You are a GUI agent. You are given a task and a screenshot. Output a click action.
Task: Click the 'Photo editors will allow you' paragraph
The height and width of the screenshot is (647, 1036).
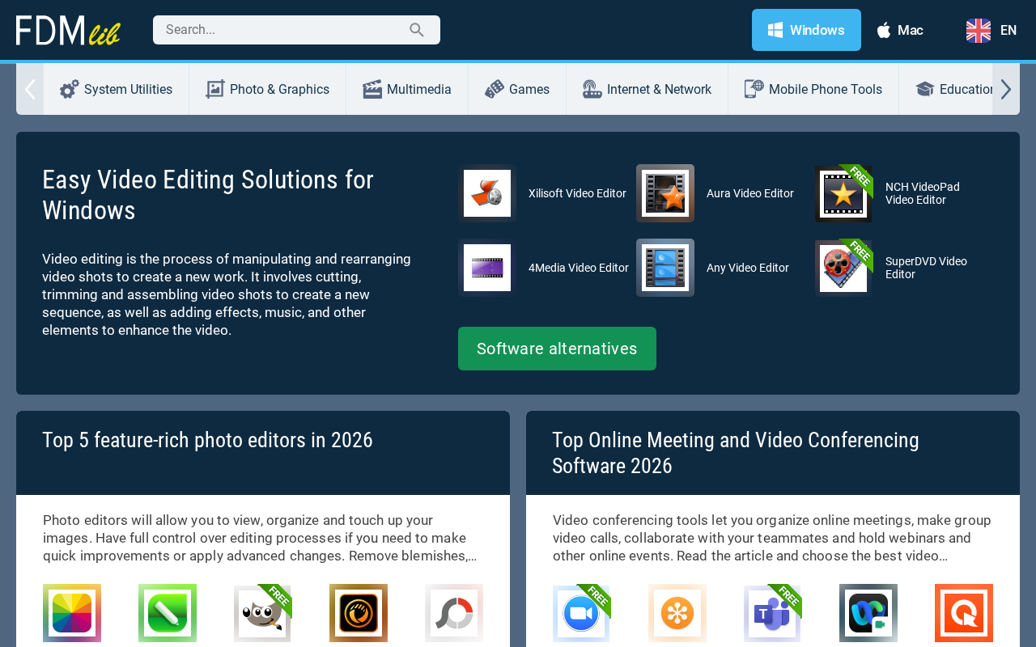click(260, 538)
